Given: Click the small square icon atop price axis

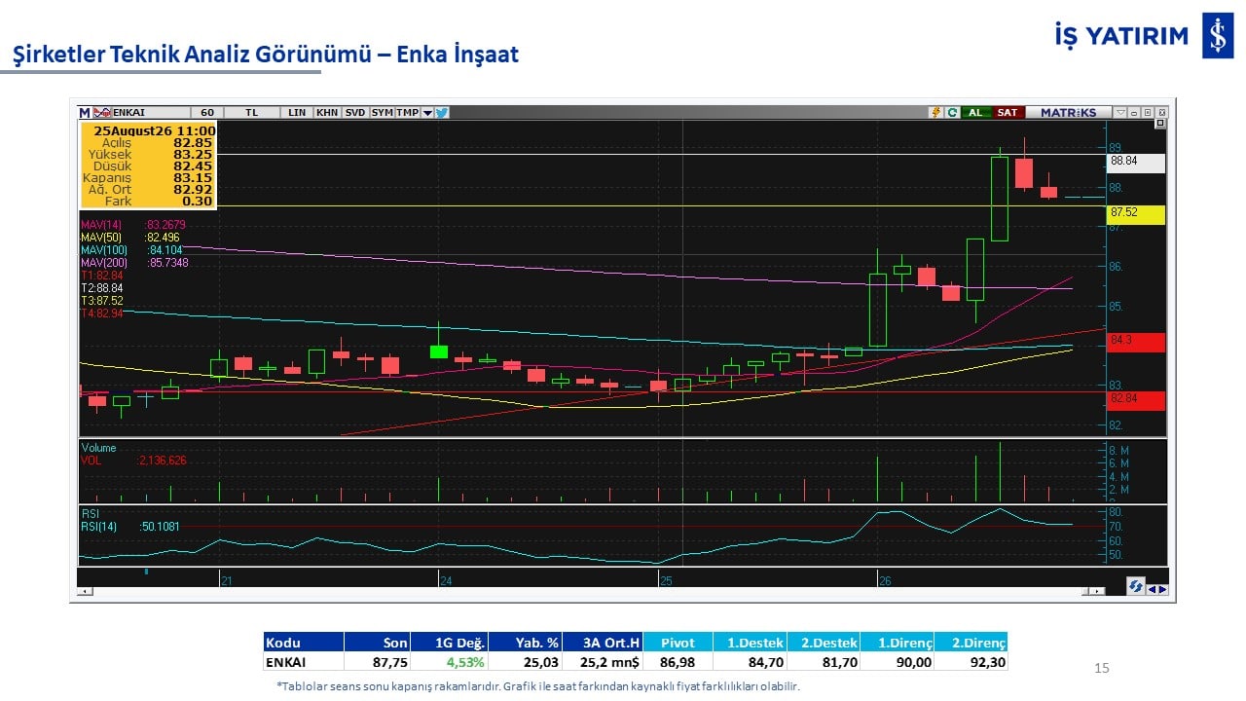Looking at the screenshot, I should click(x=1159, y=125).
